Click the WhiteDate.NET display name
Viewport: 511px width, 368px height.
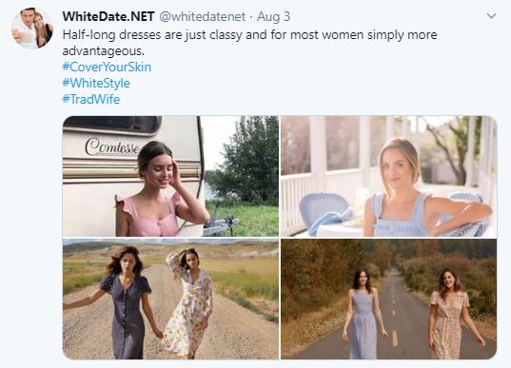pos(108,16)
